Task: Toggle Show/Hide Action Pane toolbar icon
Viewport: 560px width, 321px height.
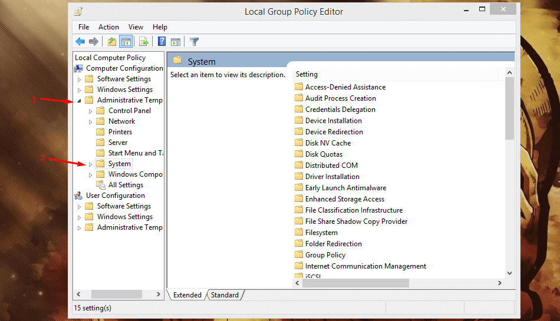Action: coord(175,42)
